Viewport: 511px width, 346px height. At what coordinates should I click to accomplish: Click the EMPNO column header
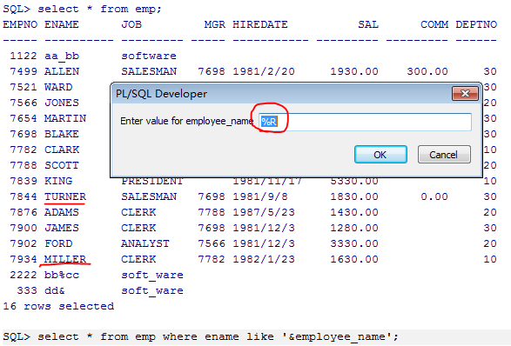(20, 24)
